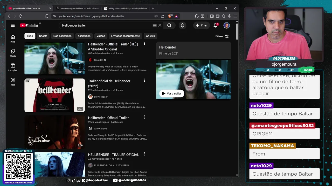Open notifications bell
Viewport: 332px width, 186px height.
pos(215,25)
